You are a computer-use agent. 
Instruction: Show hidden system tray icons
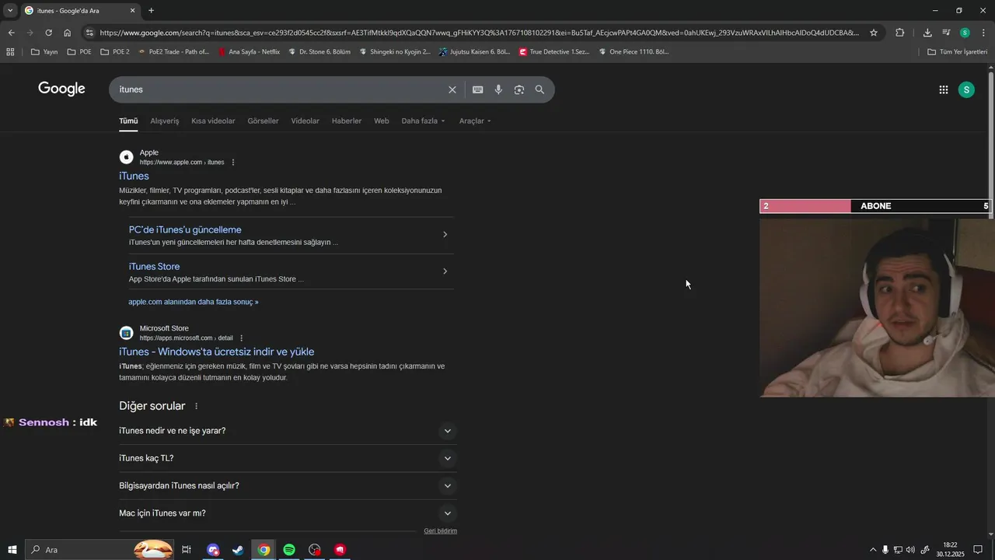coord(872,550)
